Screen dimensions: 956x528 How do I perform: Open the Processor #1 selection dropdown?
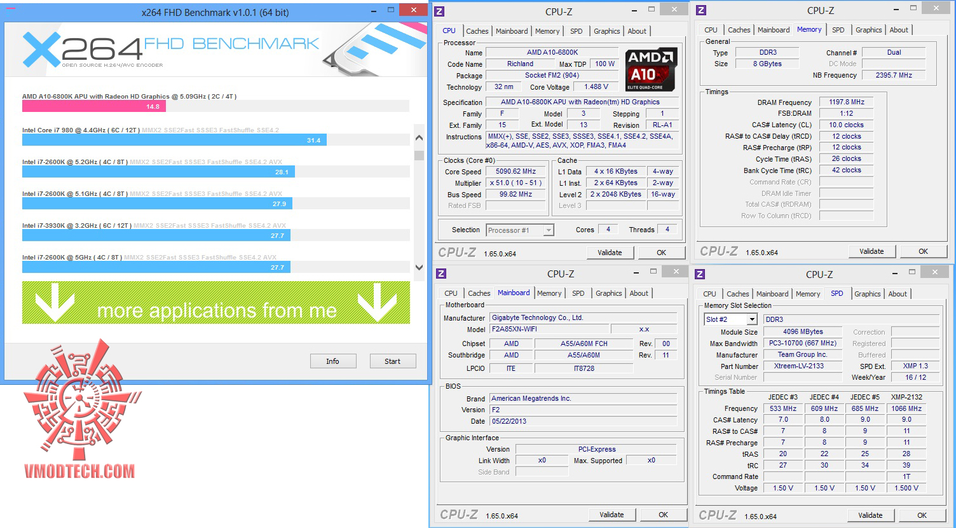pyautogui.click(x=549, y=230)
